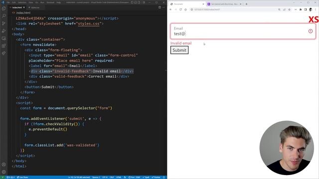Open the Source Control view
Viewport: 319px width, 179px height.
coord(3,23)
